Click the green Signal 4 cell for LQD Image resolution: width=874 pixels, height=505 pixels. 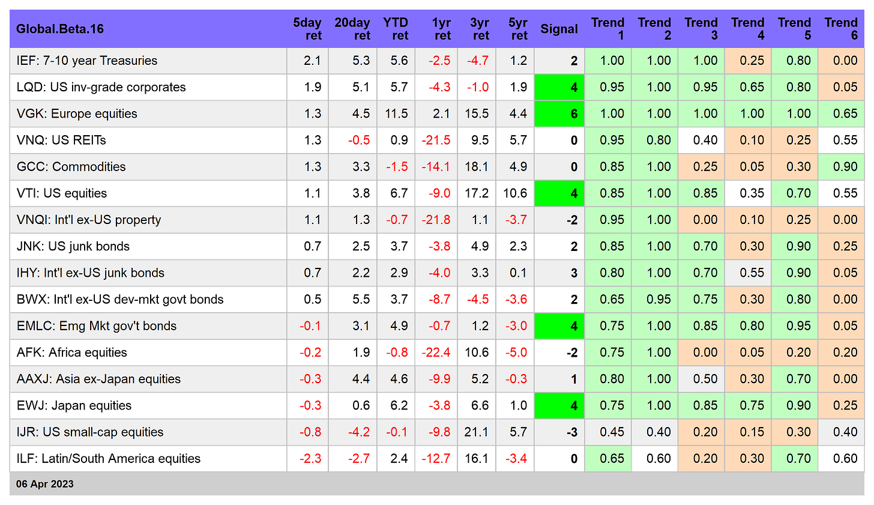coord(559,87)
